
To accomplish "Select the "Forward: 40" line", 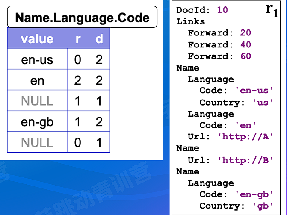I will pyautogui.click(x=219, y=45).
